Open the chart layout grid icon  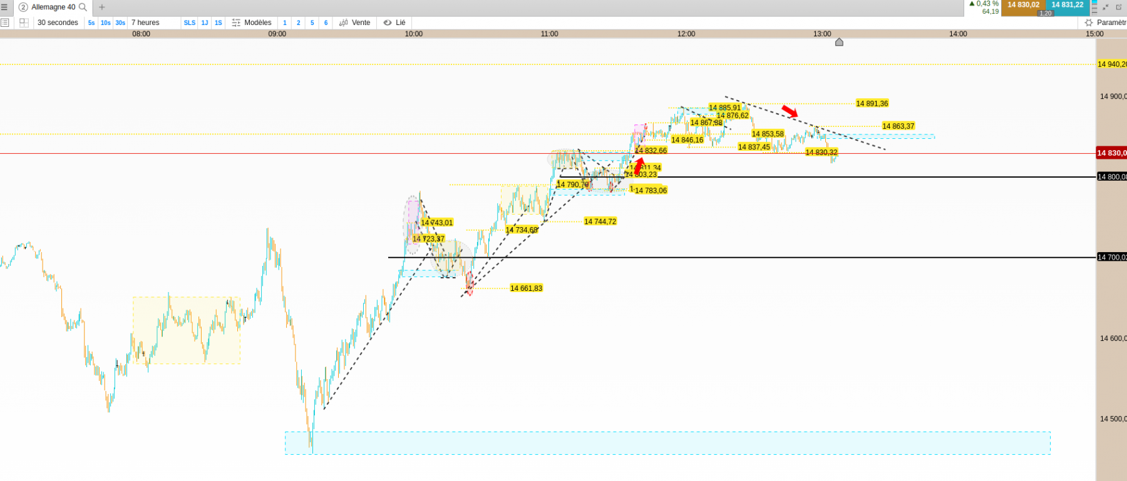24,23
